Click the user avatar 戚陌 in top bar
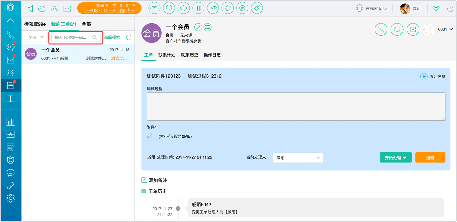This screenshot has height=222, width=457. pyautogui.click(x=405, y=9)
